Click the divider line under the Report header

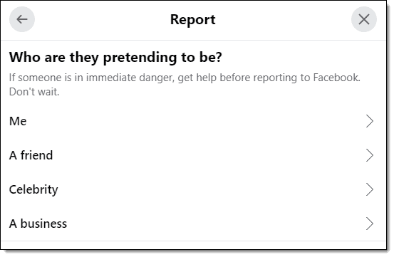pos(193,40)
